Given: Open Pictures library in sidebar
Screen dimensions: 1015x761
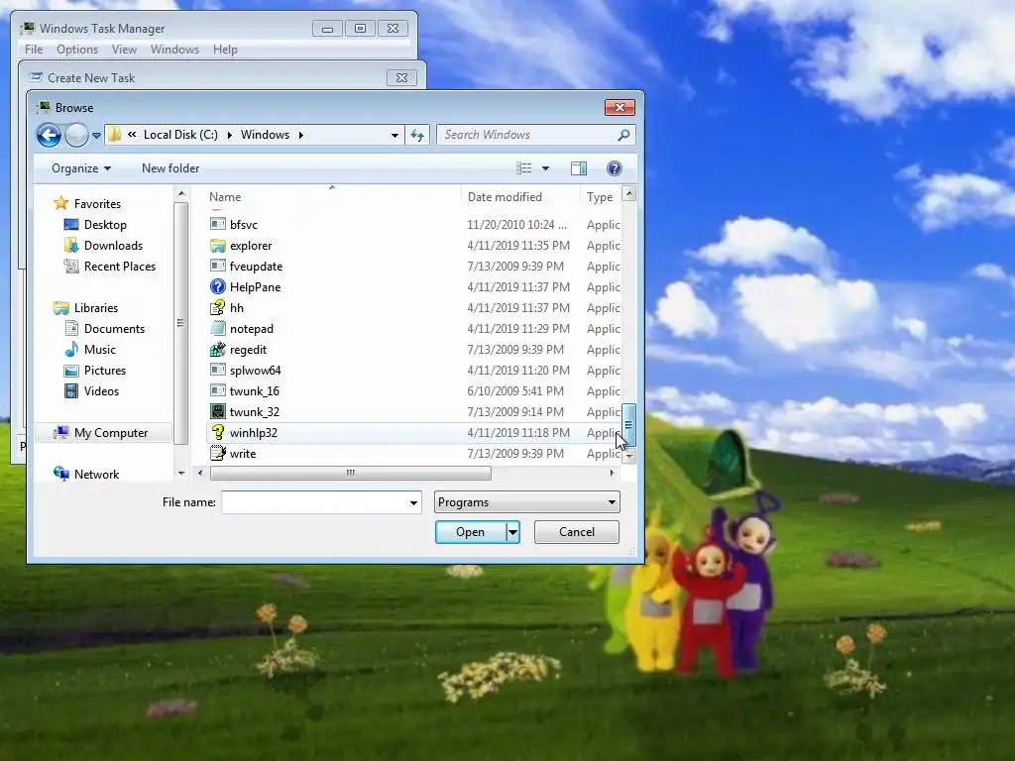Looking at the screenshot, I should (105, 371).
